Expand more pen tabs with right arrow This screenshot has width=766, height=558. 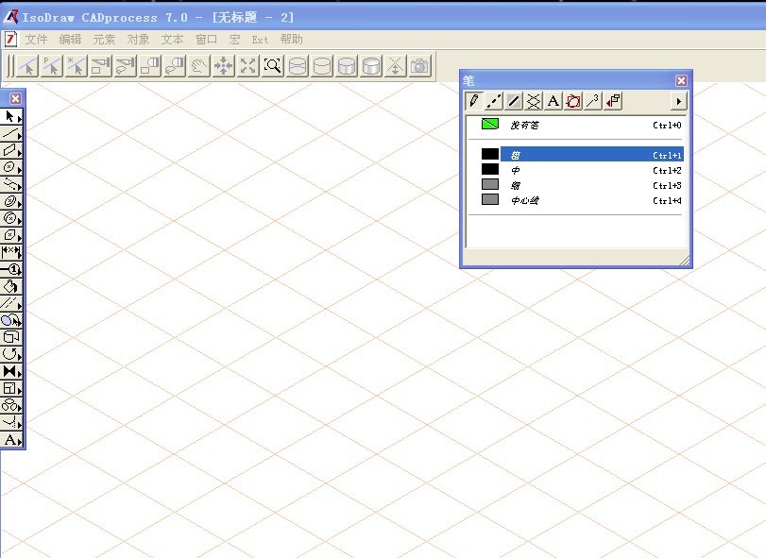(x=679, y=101)
